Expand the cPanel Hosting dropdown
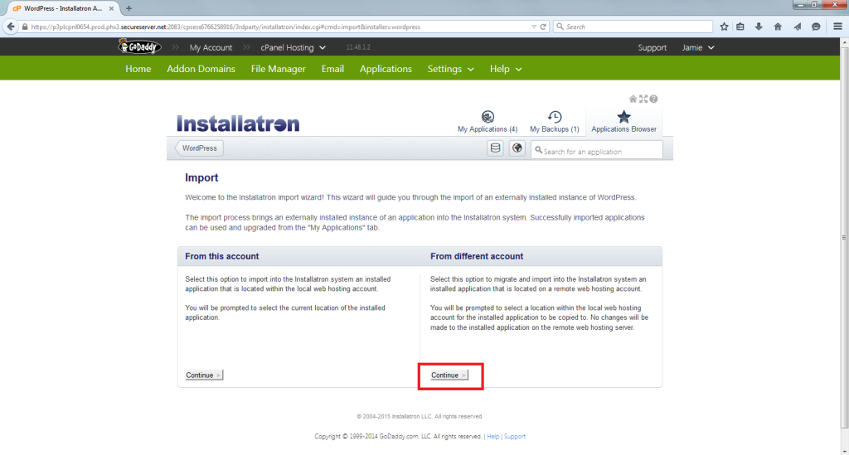This screenshot has height=455, width=849. (x=293, y=47)
